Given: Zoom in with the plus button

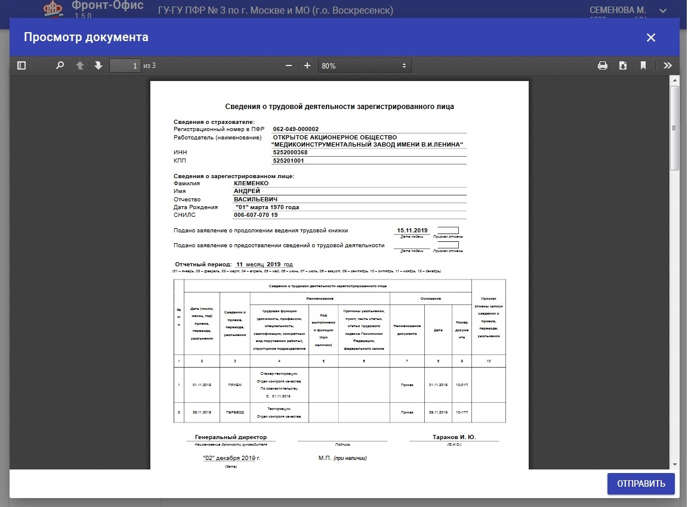Looking at the screenshot, I should 307,66.
